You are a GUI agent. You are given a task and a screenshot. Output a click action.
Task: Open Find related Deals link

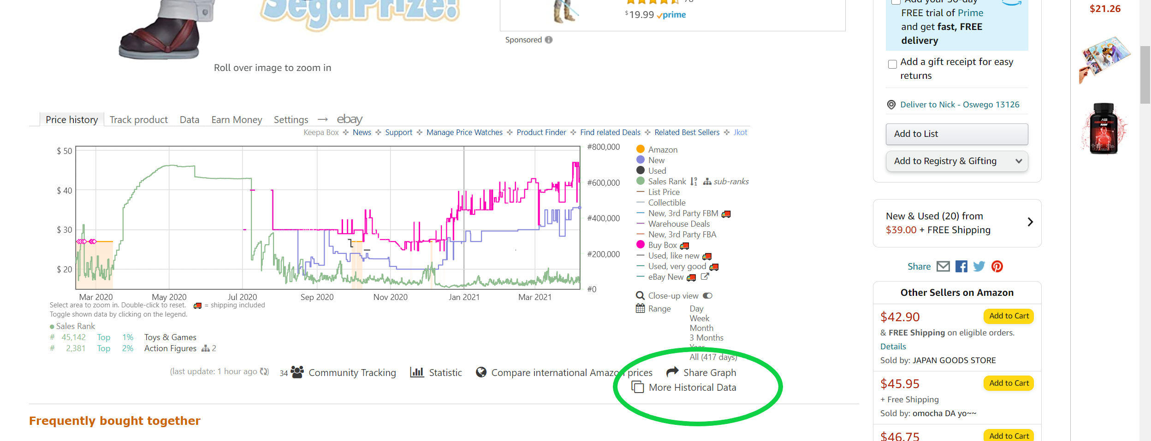pyautogui.click(x=610, y=132)
